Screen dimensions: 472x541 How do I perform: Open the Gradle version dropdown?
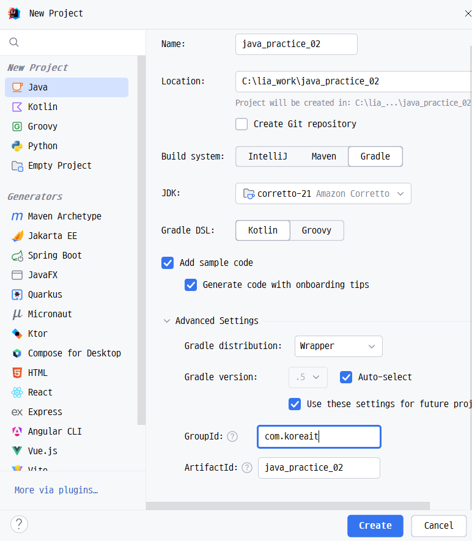[308, 377]
